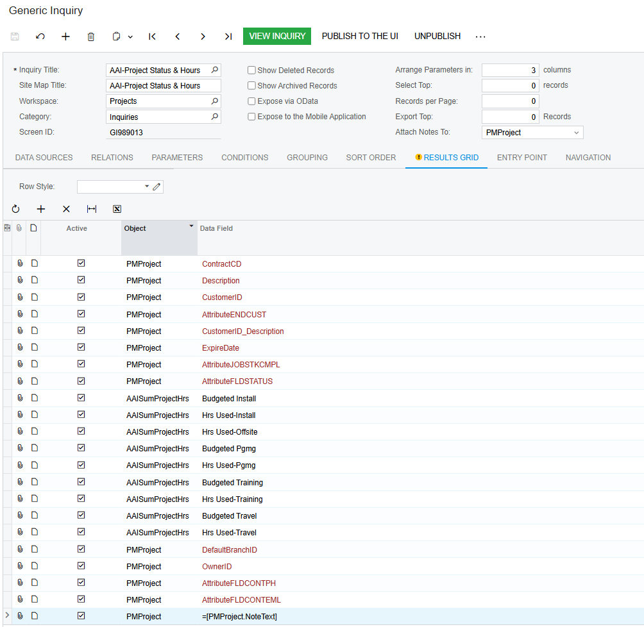The image size is (644, 627).
Task: Go to last record arrow icon
Action: [x=228, y=37]
